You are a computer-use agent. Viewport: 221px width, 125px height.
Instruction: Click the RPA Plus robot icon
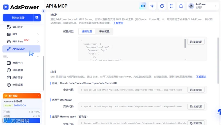pos(9,41)
